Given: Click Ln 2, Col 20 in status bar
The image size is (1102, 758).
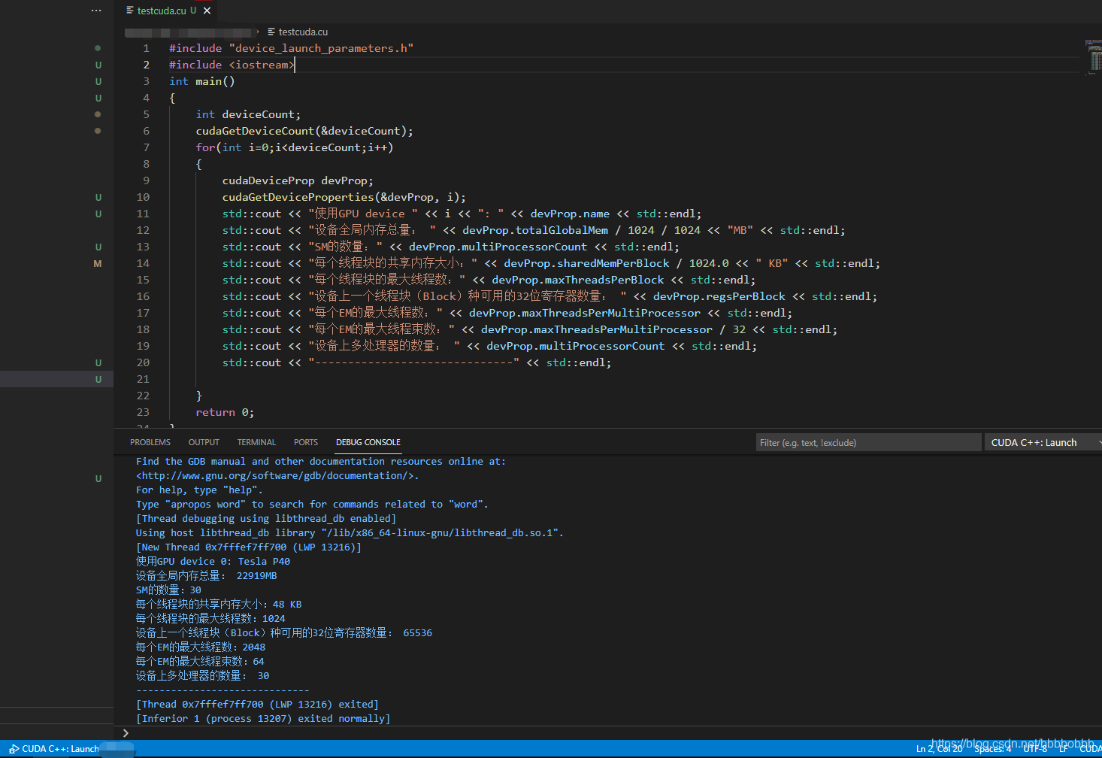Looking at the screenshot, I should click(x=939, y=749).
